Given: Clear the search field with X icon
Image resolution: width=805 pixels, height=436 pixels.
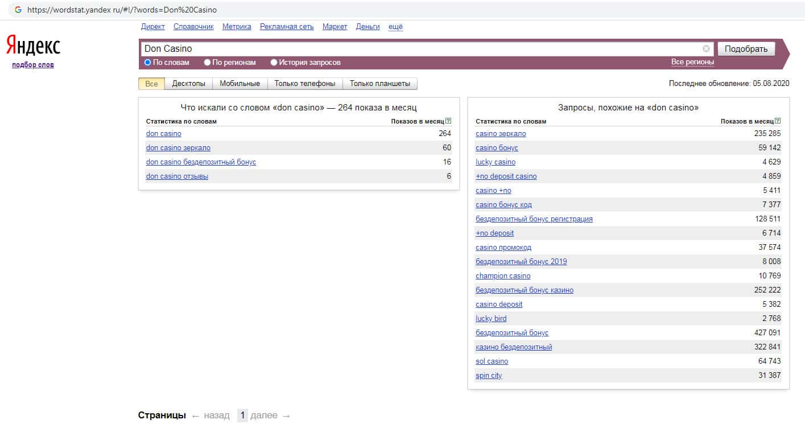Looking at the screenshot, I should click(x=706, y=49).
